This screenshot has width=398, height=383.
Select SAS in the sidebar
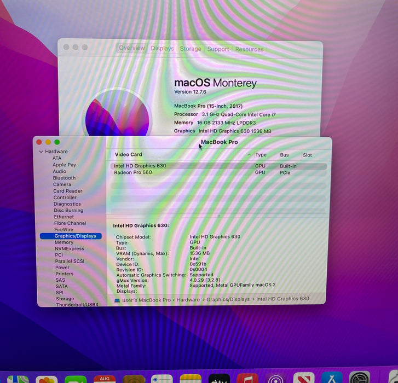click(60, 280)
